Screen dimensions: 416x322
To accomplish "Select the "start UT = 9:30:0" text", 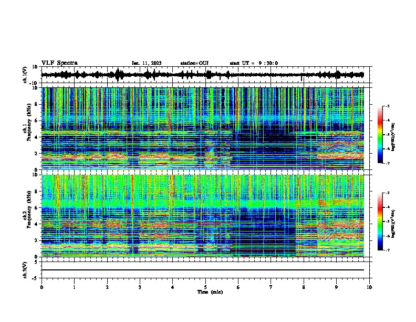I will [x=254, y=63].
